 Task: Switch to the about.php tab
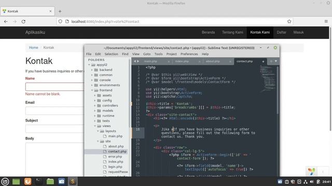point(213,61)
